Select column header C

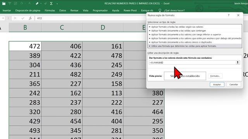62,27
